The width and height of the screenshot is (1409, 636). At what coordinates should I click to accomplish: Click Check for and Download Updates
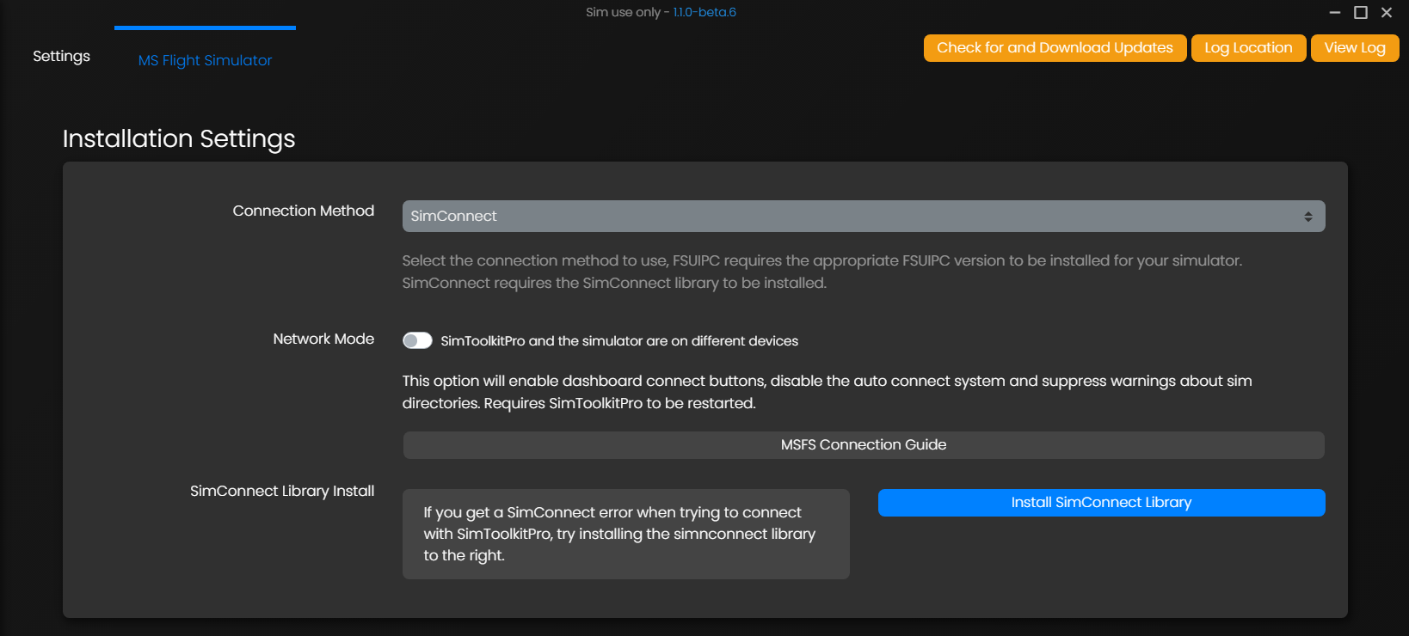coord(1055,48)
